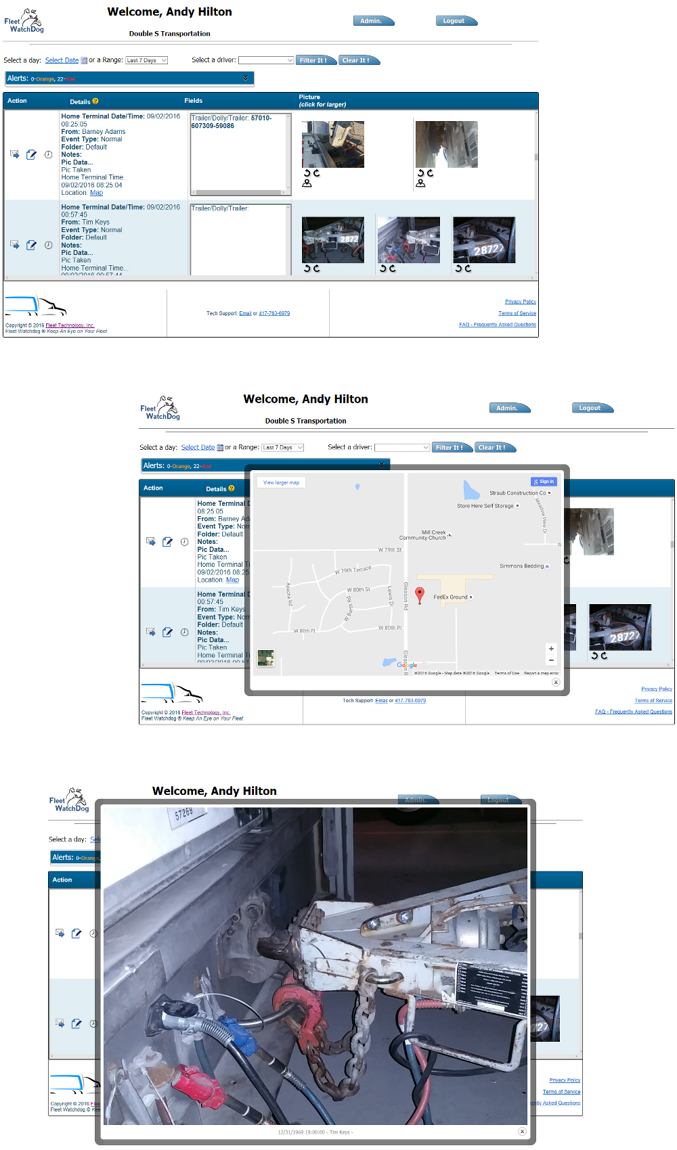Open the Select Date link, unobstructed page

pos(62,60)
